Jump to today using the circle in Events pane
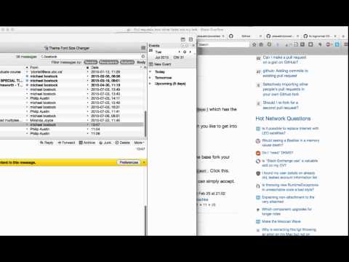 tap(185, 52)
